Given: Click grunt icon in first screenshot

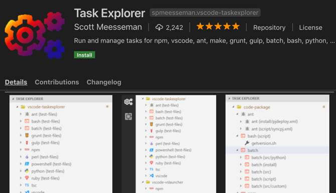Looking at the screenshot, I should coord(27,135).
